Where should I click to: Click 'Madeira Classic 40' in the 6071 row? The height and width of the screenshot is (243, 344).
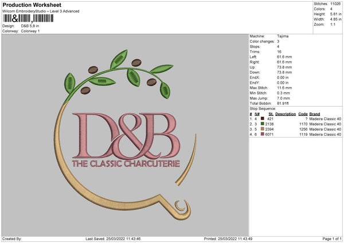coord(325,134)
